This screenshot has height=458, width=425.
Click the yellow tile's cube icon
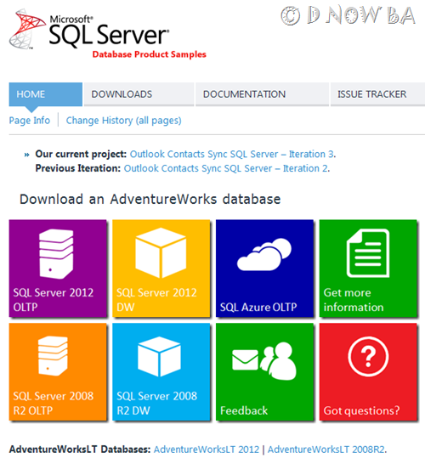point(161,253)
